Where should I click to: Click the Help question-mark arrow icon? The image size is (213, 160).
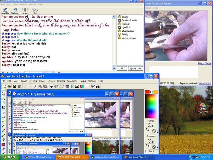click(x=93, y=86)
